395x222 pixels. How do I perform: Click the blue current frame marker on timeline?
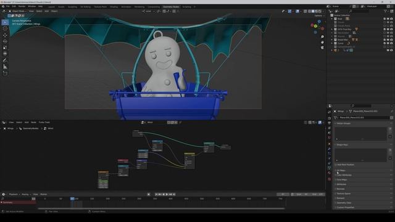(x=72, y=199)
